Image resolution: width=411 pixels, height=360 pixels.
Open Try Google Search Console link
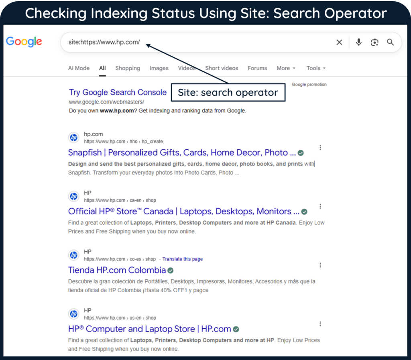(x=118, y=92)
